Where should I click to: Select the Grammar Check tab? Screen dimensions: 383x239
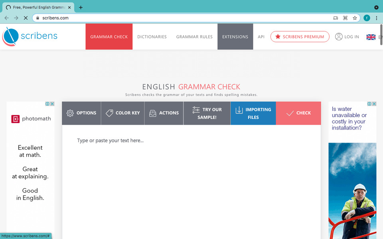click(109, 36)
